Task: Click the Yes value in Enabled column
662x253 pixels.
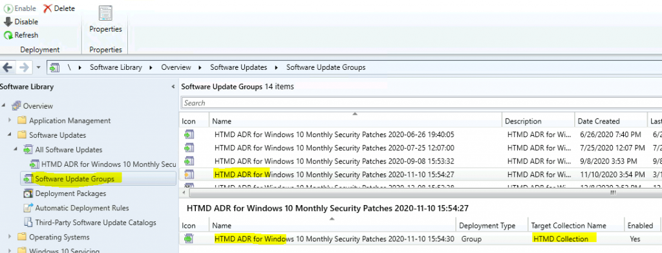Action: click(635, 239)
